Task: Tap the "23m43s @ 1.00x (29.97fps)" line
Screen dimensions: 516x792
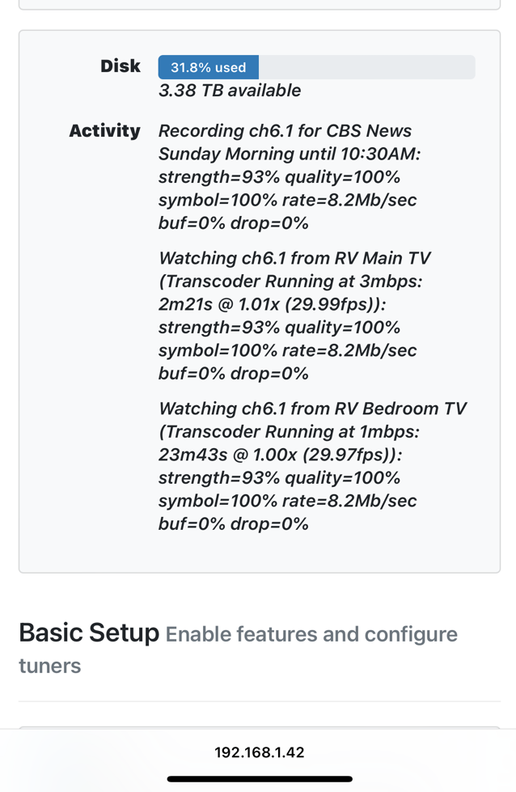Action: (280, 455)
